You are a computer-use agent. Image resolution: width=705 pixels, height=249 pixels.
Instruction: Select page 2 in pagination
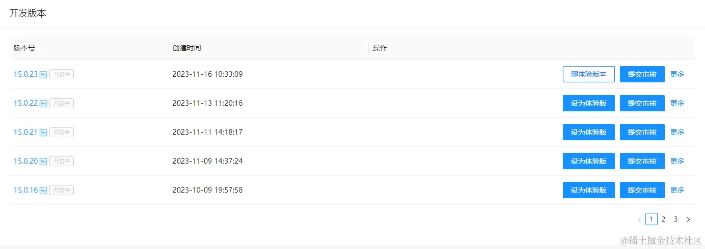pos(663,219)
